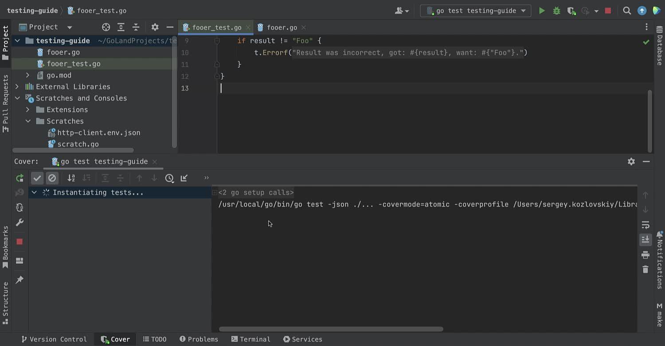665x346 pixels.
Task: Click the test history clock icon
Action: tap(169, 178)
